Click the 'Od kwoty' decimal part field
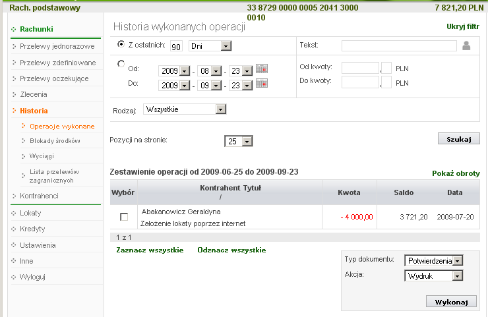This screenshot has height=317, width=488. pyautogui.click(x=386, y=68)
